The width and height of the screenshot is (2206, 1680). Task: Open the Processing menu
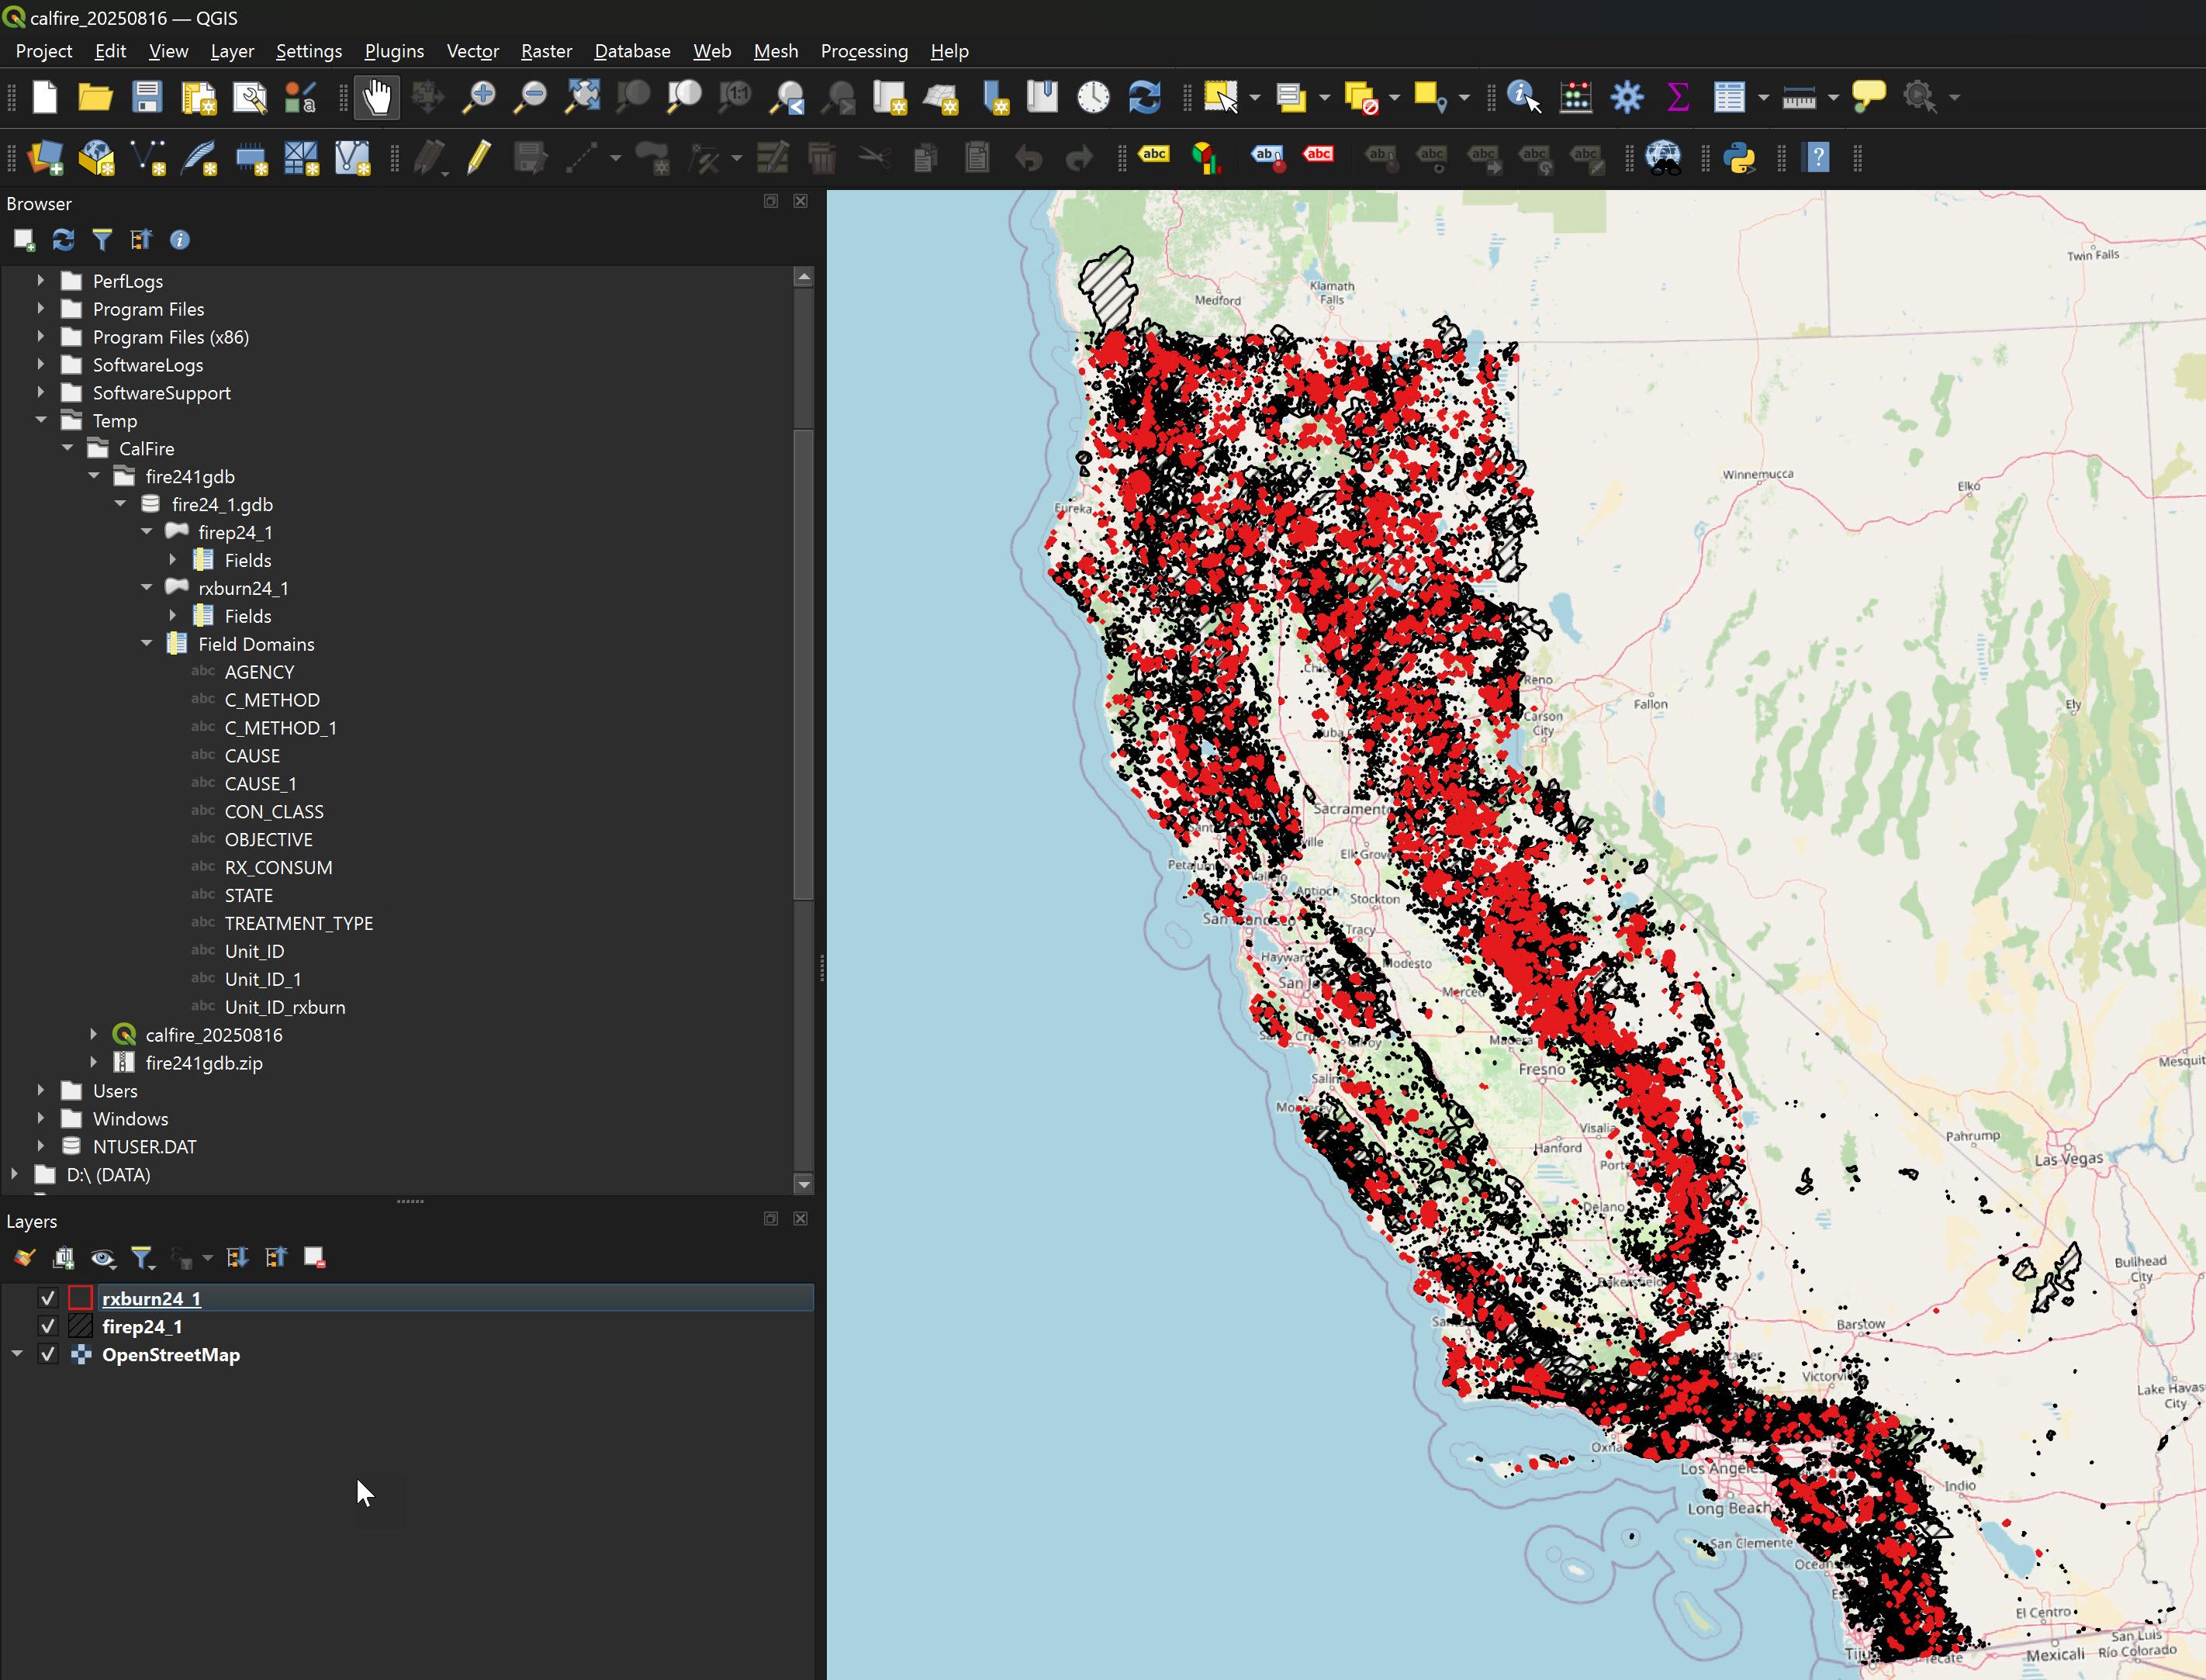click(x=863, y=51)
